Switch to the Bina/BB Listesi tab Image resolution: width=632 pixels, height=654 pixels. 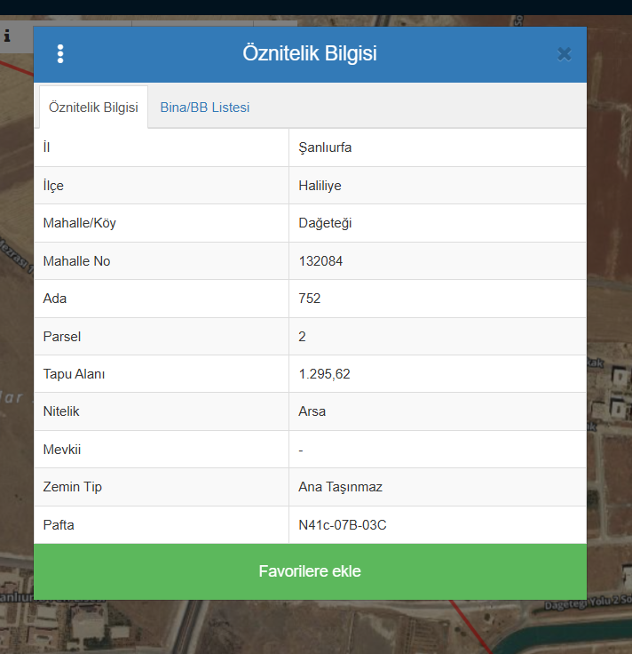(204, 108)
